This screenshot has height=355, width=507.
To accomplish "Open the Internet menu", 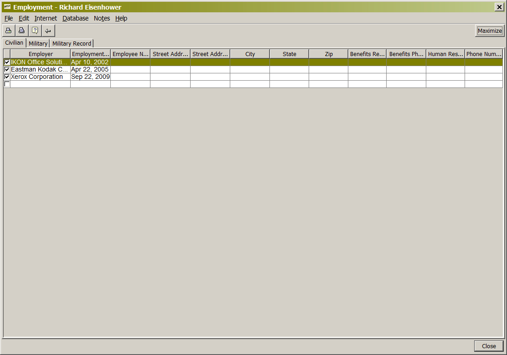I will 46,18.
